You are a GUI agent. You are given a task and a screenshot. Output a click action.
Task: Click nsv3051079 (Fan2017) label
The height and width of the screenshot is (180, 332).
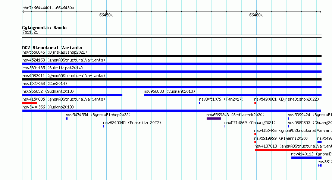(x=221, y=99)
